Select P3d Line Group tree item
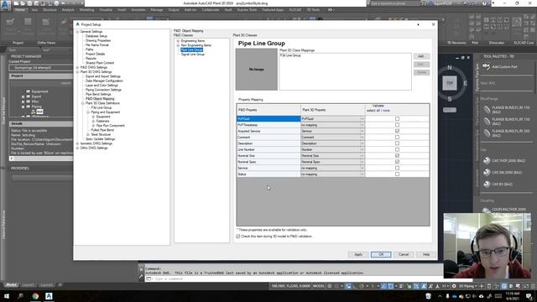The image size is (537, 302). [102, 107]
